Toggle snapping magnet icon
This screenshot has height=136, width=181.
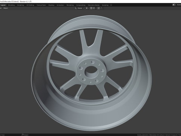91,8
